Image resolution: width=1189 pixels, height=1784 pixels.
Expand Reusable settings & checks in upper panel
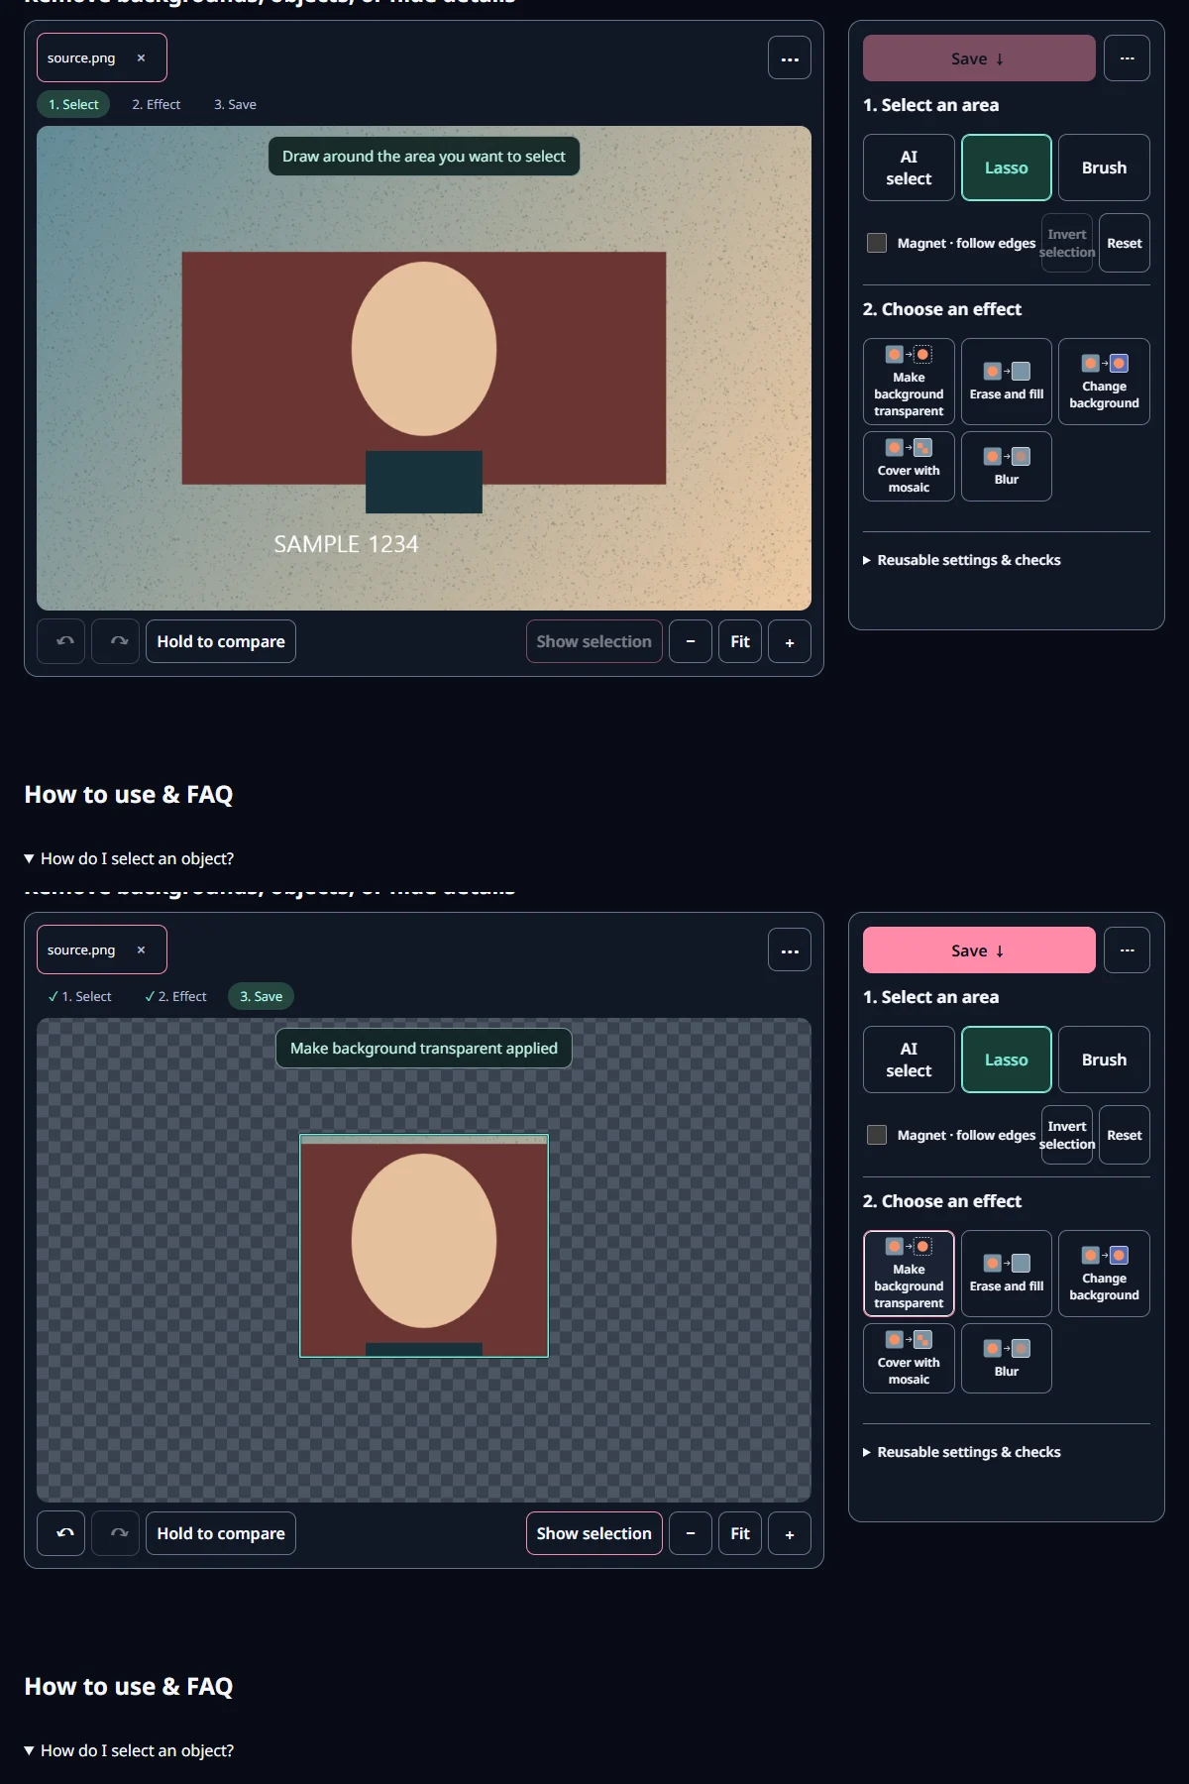962,560
